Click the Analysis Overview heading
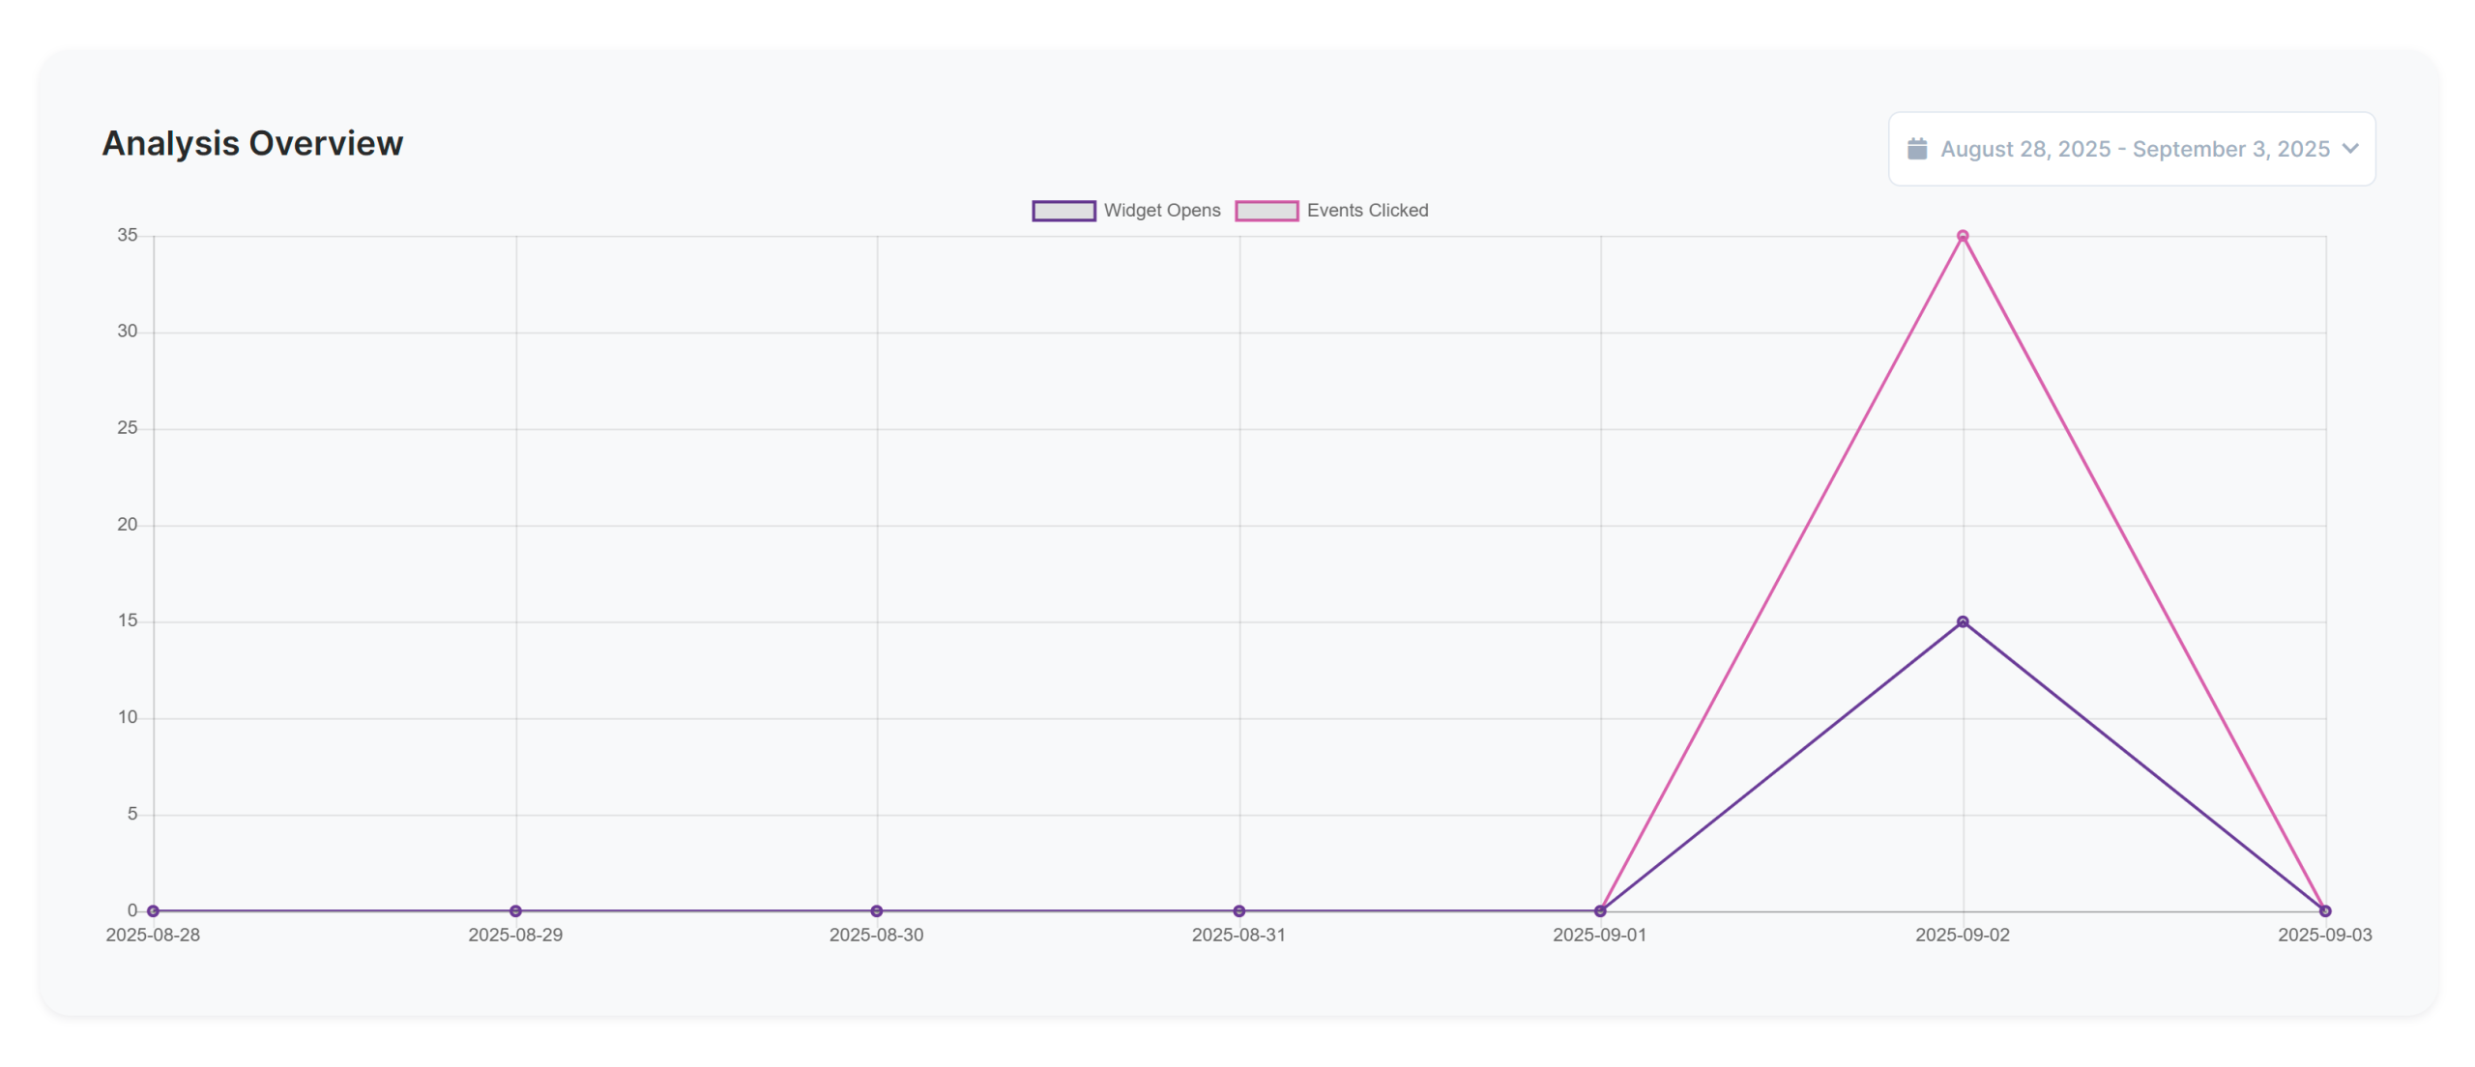 252,143
